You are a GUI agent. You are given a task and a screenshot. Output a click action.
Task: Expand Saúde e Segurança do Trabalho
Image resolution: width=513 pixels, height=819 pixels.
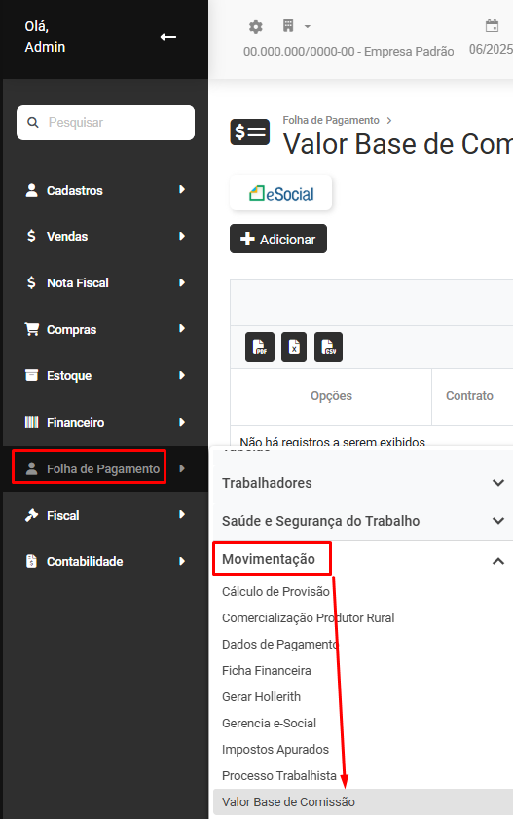pyautogui.click(x=363, y=521)
